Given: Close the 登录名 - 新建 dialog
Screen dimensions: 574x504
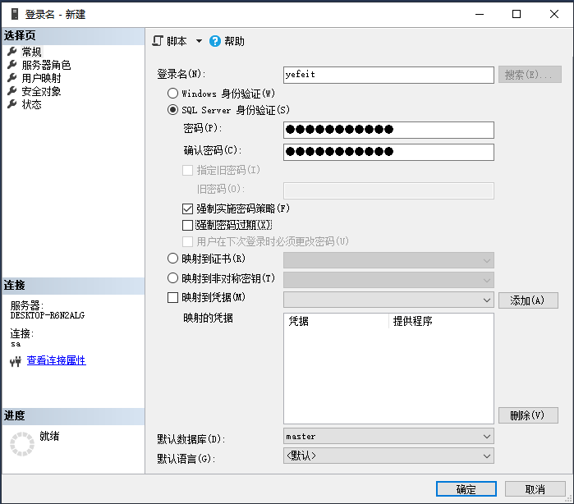Looking at the screenshot, I should click(x=553, y=14).
